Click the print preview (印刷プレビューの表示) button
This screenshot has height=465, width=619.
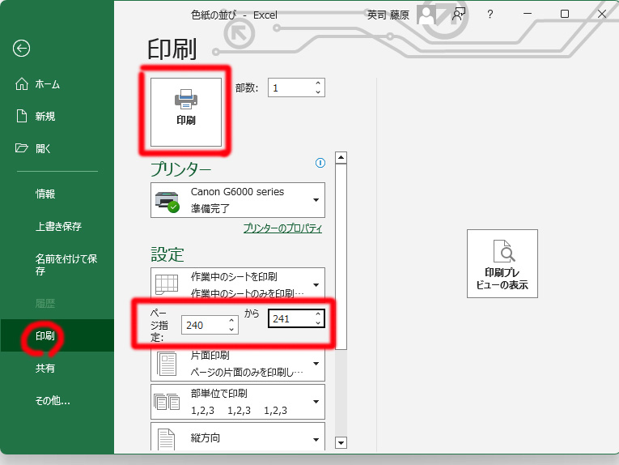[x=502, y=264]
